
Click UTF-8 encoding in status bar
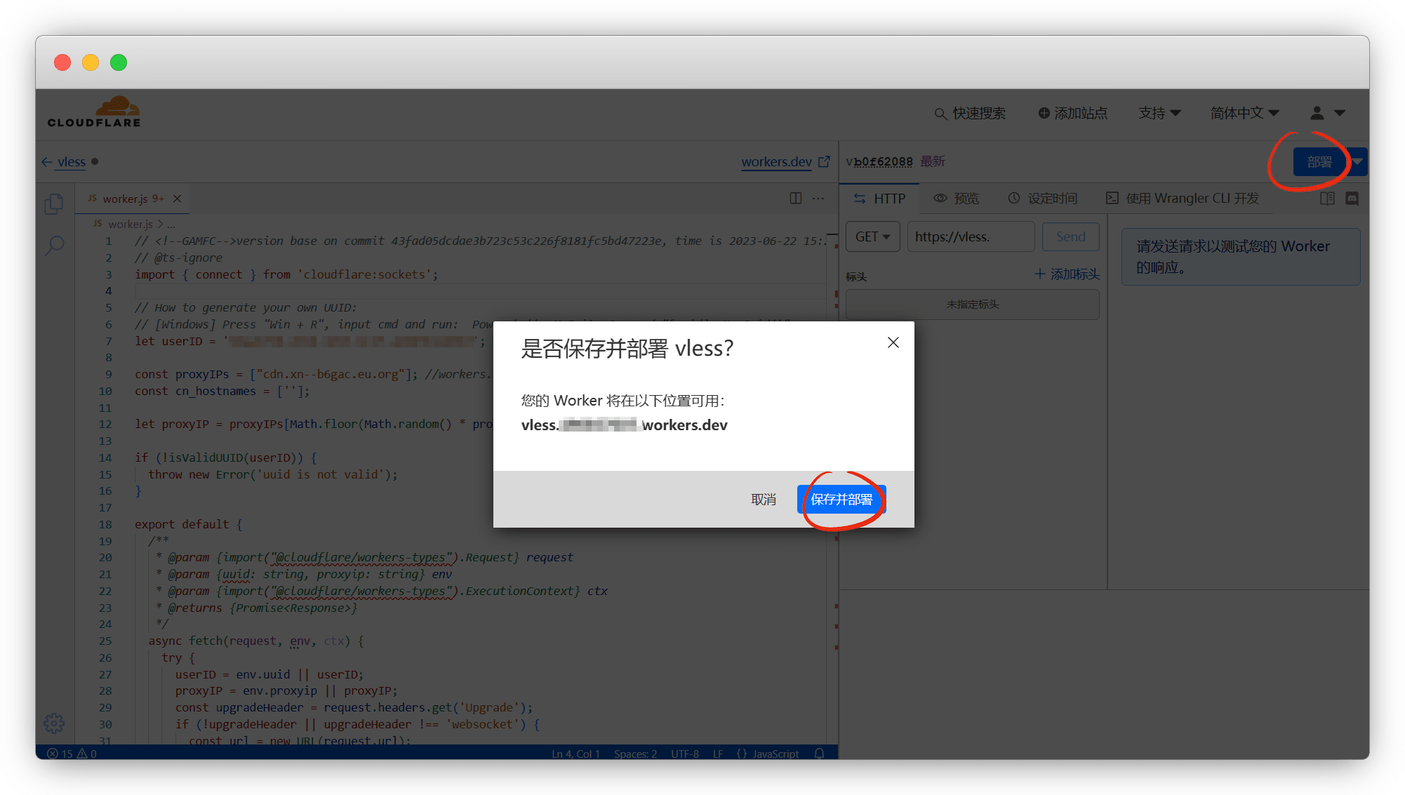pyautogui.click(x=685, y=754)
